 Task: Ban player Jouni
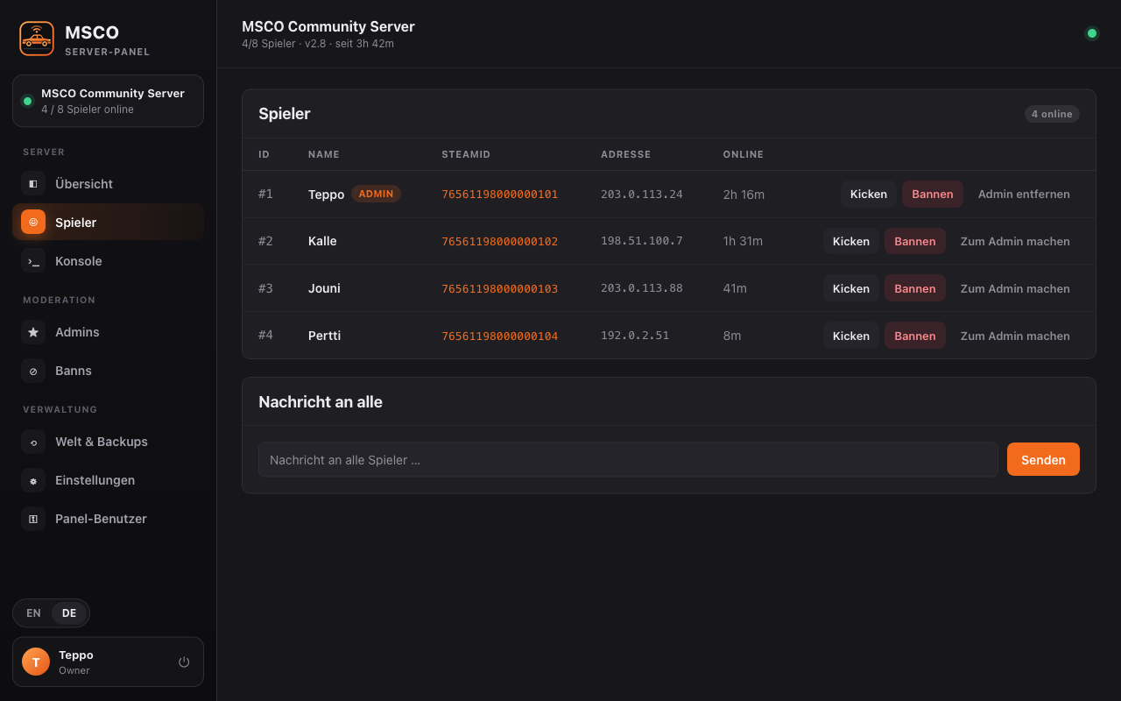pos(915,289)
